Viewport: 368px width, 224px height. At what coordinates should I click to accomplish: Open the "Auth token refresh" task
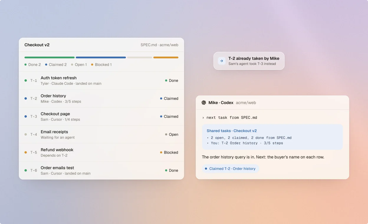click(x=101, y=80)
